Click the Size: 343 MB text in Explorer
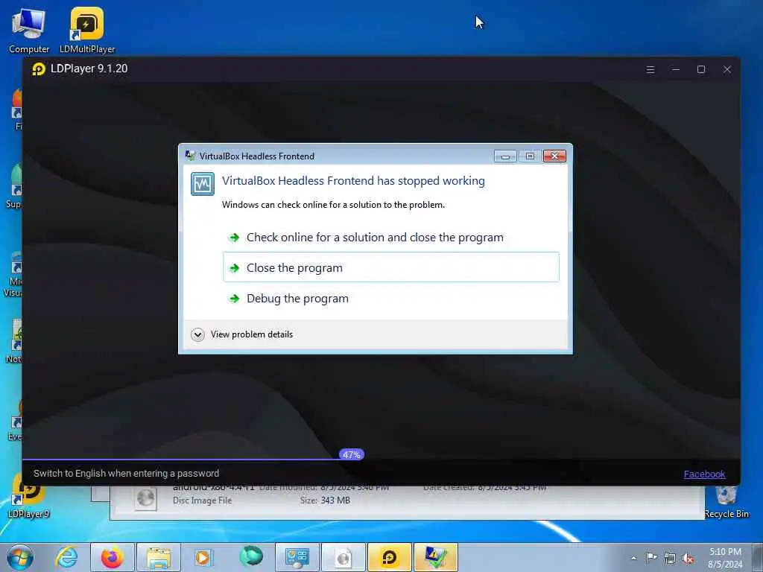 click(x=325, y=500)
